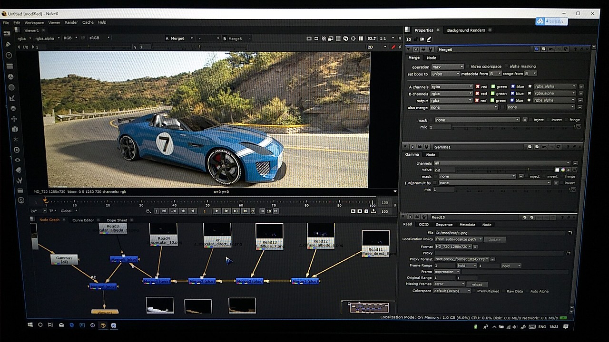This screenshot has width=609, height=342.
Task: Enable the Video colorspace checkbox
Action: [x=467, y=66]
